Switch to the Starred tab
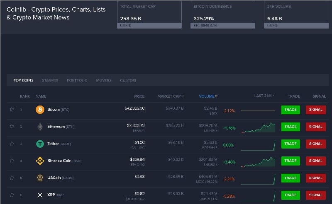 [50, 80]
